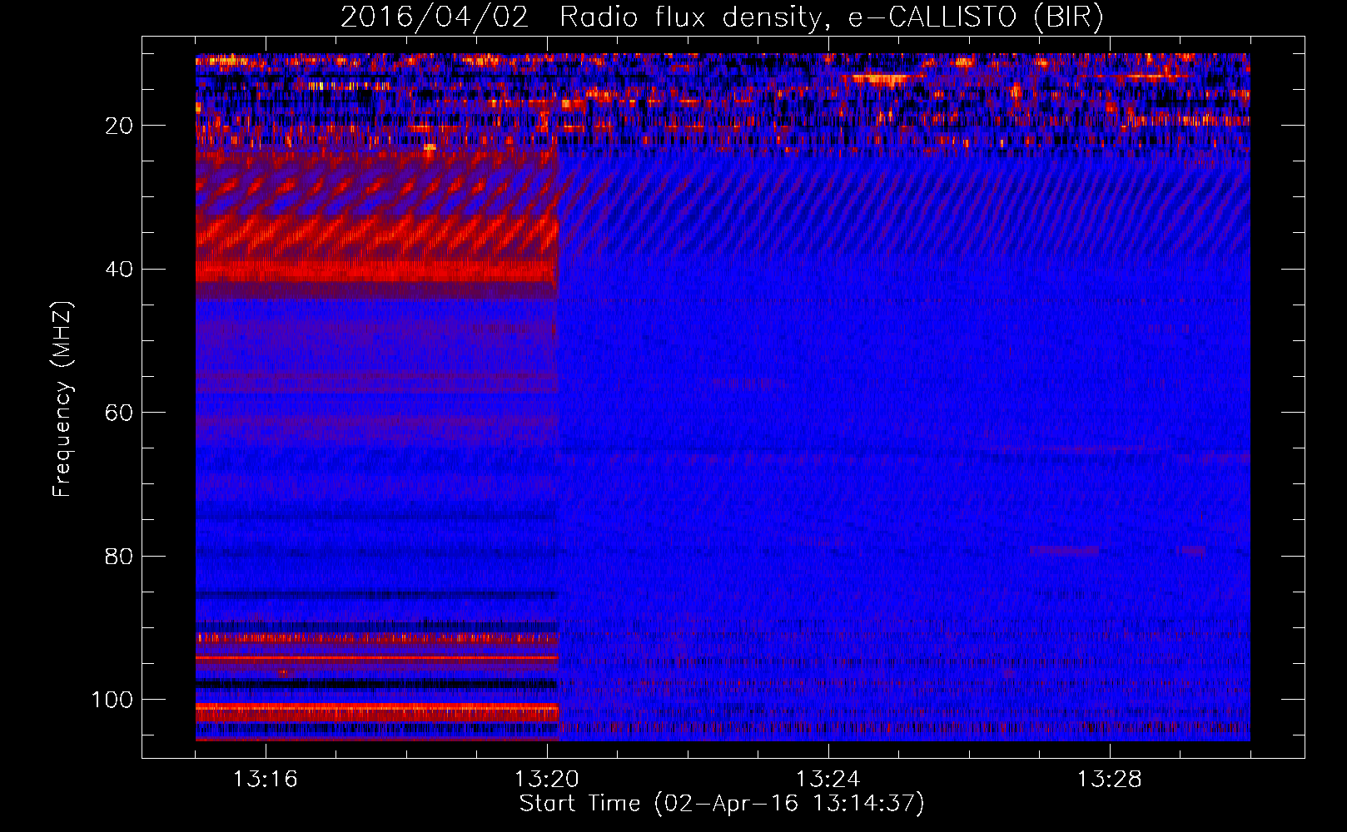Click the '100' frequency tick label
Image resolution: width=1347 pixels, height=832 pixels.
click(112, 700)
